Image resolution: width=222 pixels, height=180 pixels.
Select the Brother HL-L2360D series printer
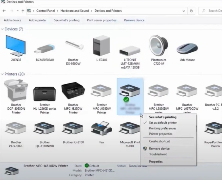click(x=45, y=93)
